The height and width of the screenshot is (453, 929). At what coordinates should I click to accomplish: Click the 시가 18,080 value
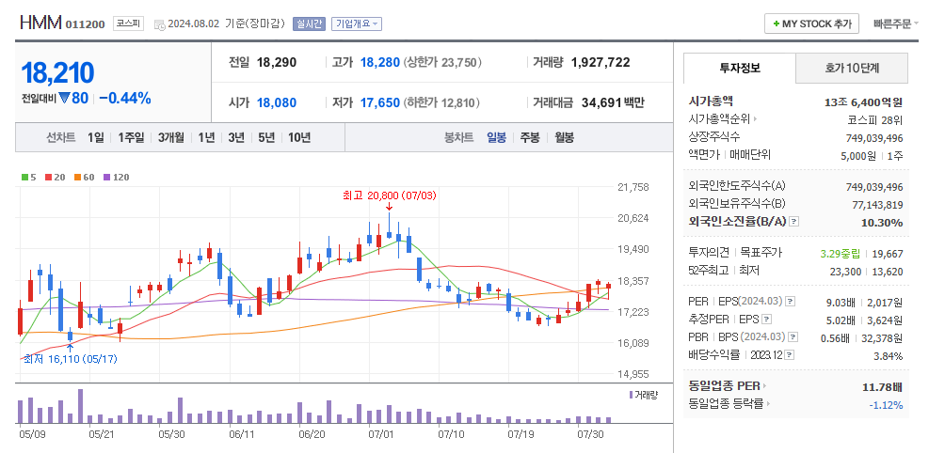coord(277,102)
